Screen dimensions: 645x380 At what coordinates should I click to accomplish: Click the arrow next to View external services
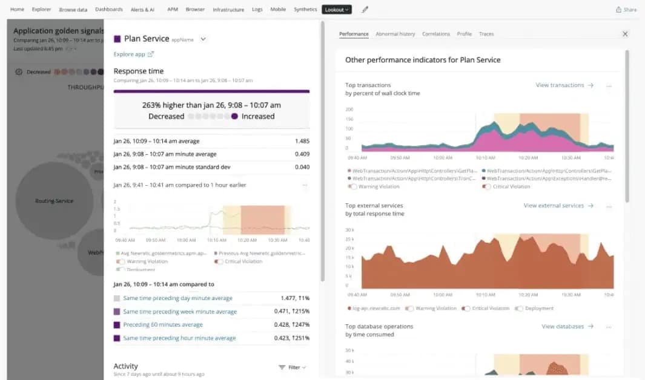click(x=590, y=205)
